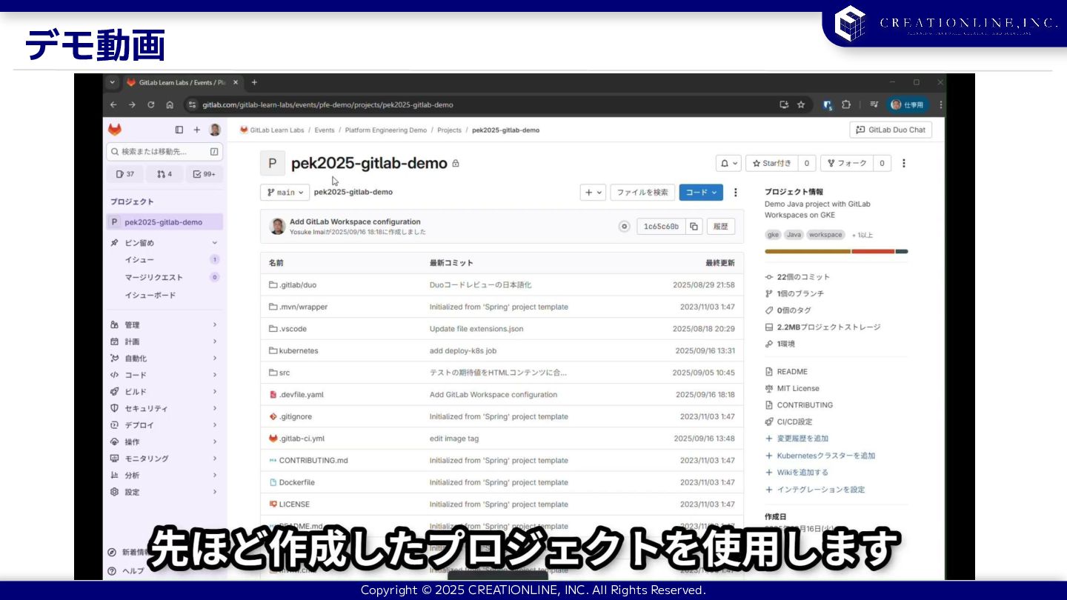Open イシュー in pinned sidebar items

165,259
